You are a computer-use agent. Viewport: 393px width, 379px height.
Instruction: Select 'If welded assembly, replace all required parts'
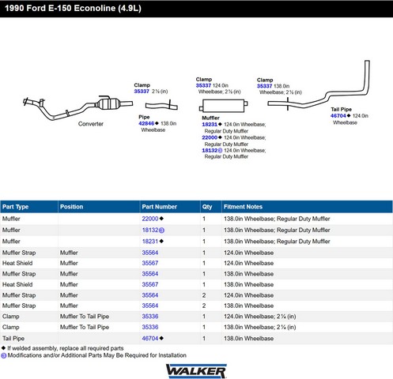click(66, 348)
